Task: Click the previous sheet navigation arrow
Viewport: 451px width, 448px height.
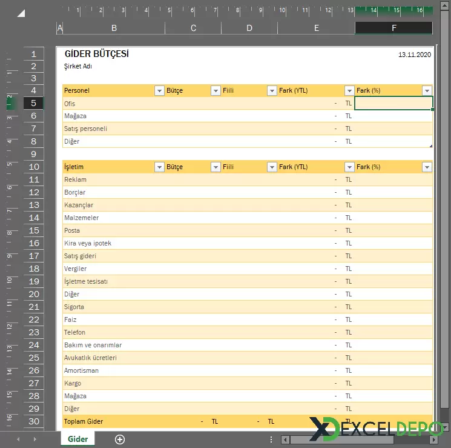Action: click(18, 440)
